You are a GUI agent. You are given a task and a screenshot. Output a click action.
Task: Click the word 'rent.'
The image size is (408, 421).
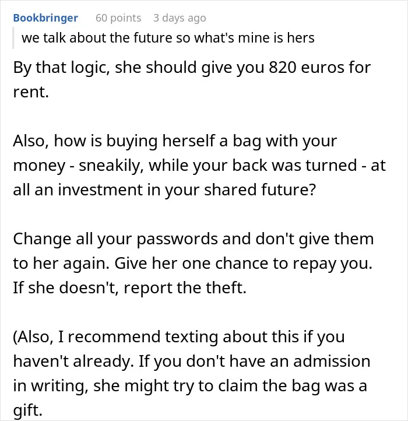tap(31, 92)
